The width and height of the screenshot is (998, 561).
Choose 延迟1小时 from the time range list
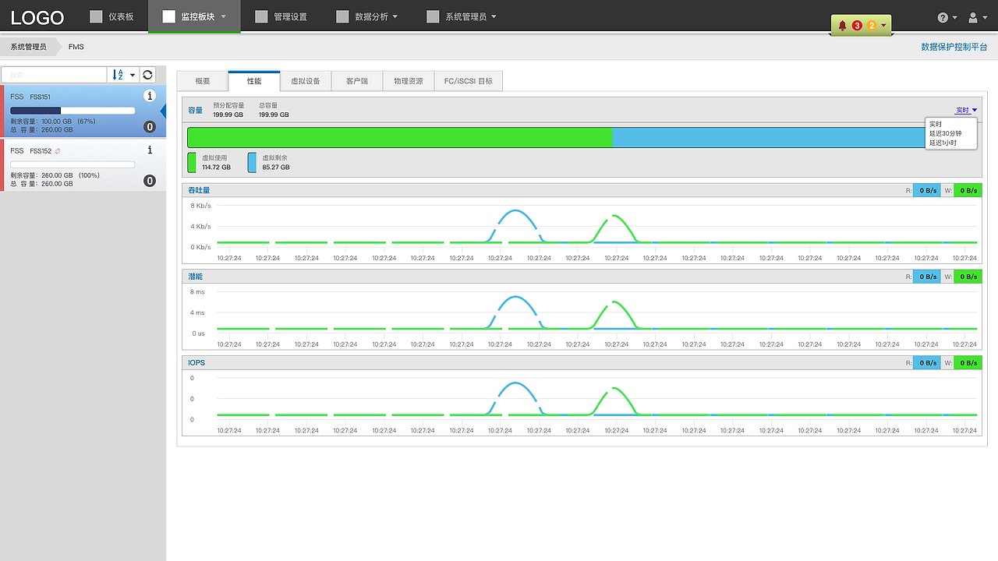[943, 143]
